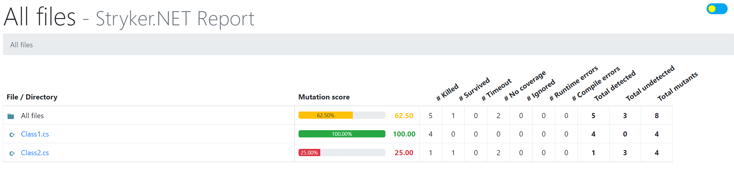Click the Total undetected column header
Viewport: 734px width, 176px height.
(x=650, y=83)
